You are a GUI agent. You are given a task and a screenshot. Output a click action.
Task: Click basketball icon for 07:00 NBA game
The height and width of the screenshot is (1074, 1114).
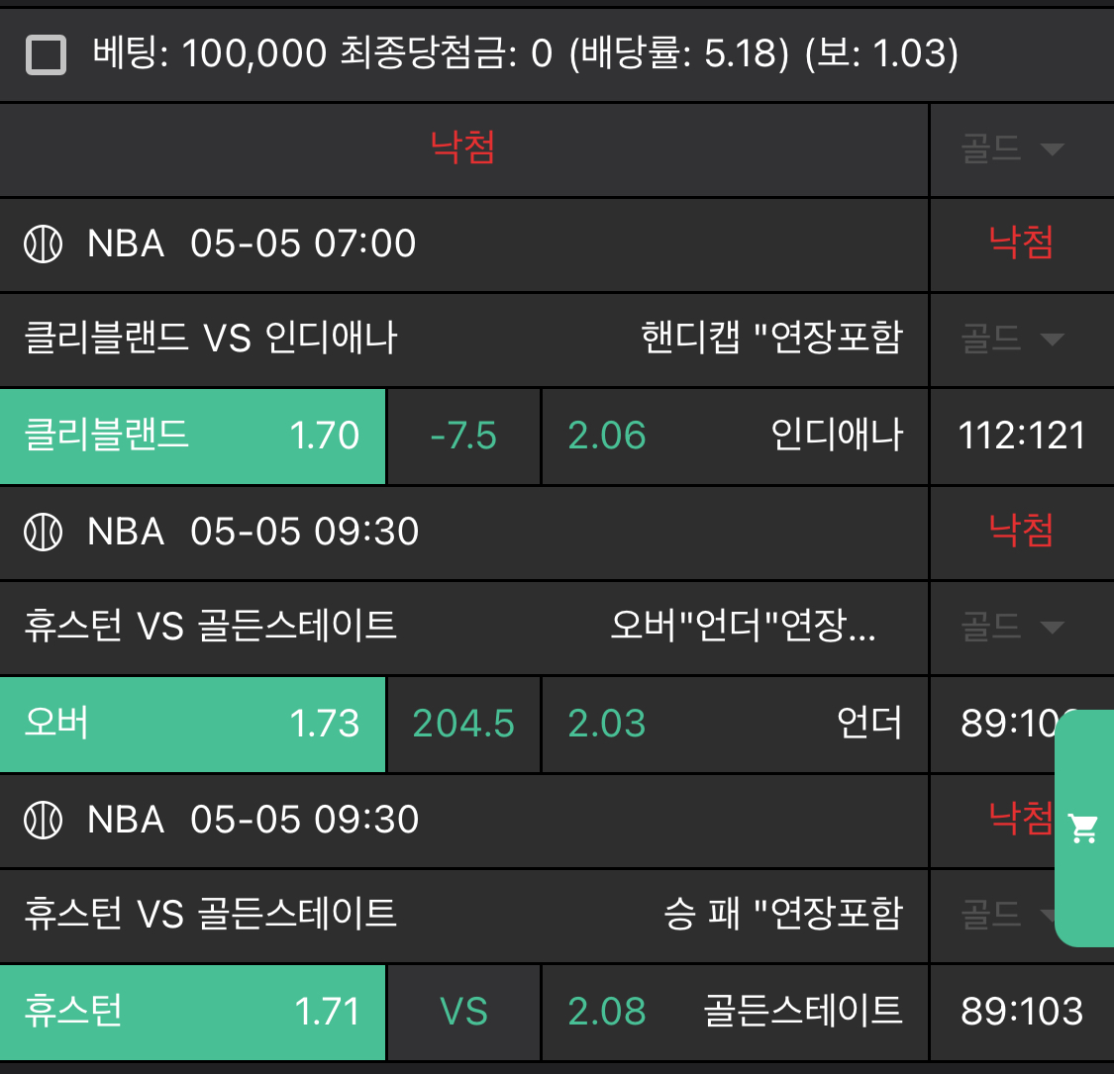[44, 244]
